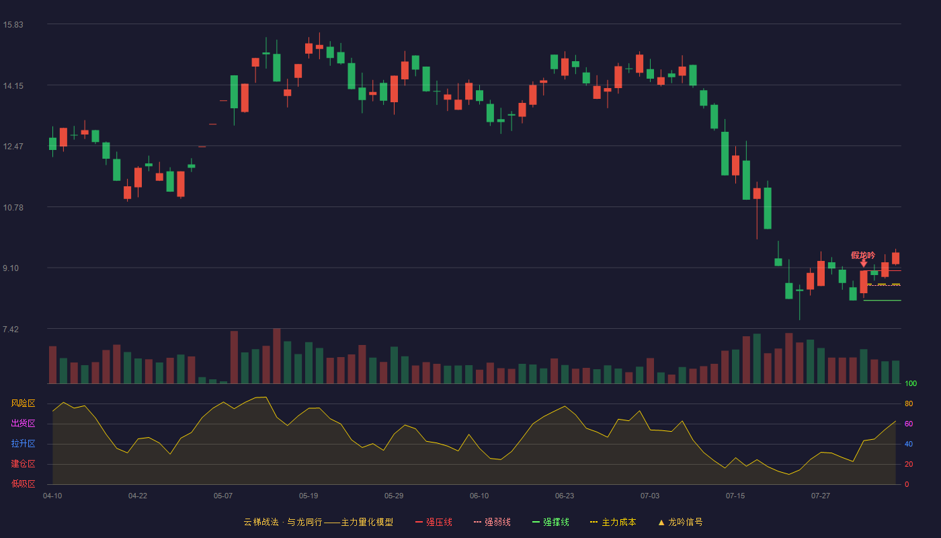Viewport: 941px width, 538px height.
Task: Toggle the 强压线 legend entry
Action: point(434,522)
